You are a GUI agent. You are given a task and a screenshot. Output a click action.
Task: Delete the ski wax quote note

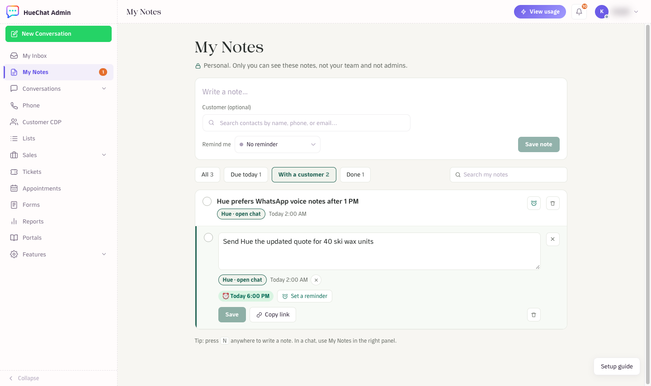pos(533,315)
